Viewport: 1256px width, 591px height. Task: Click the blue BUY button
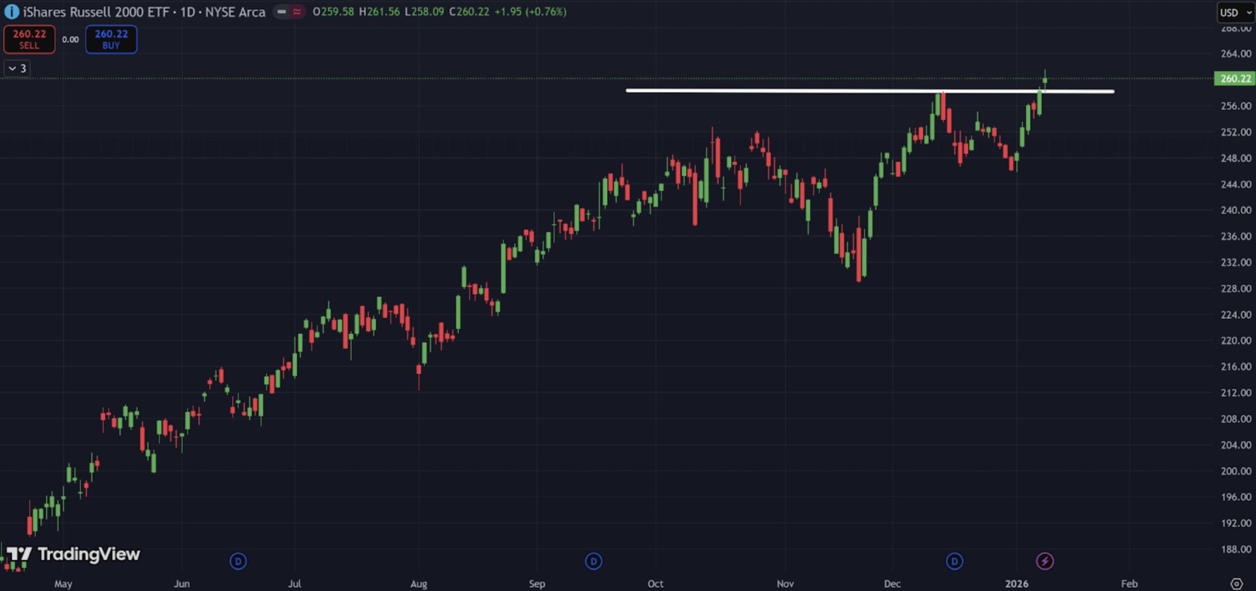click(x=111, y=39)
